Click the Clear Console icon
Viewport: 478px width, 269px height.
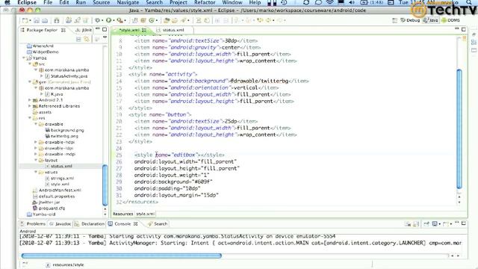point(408,224)
